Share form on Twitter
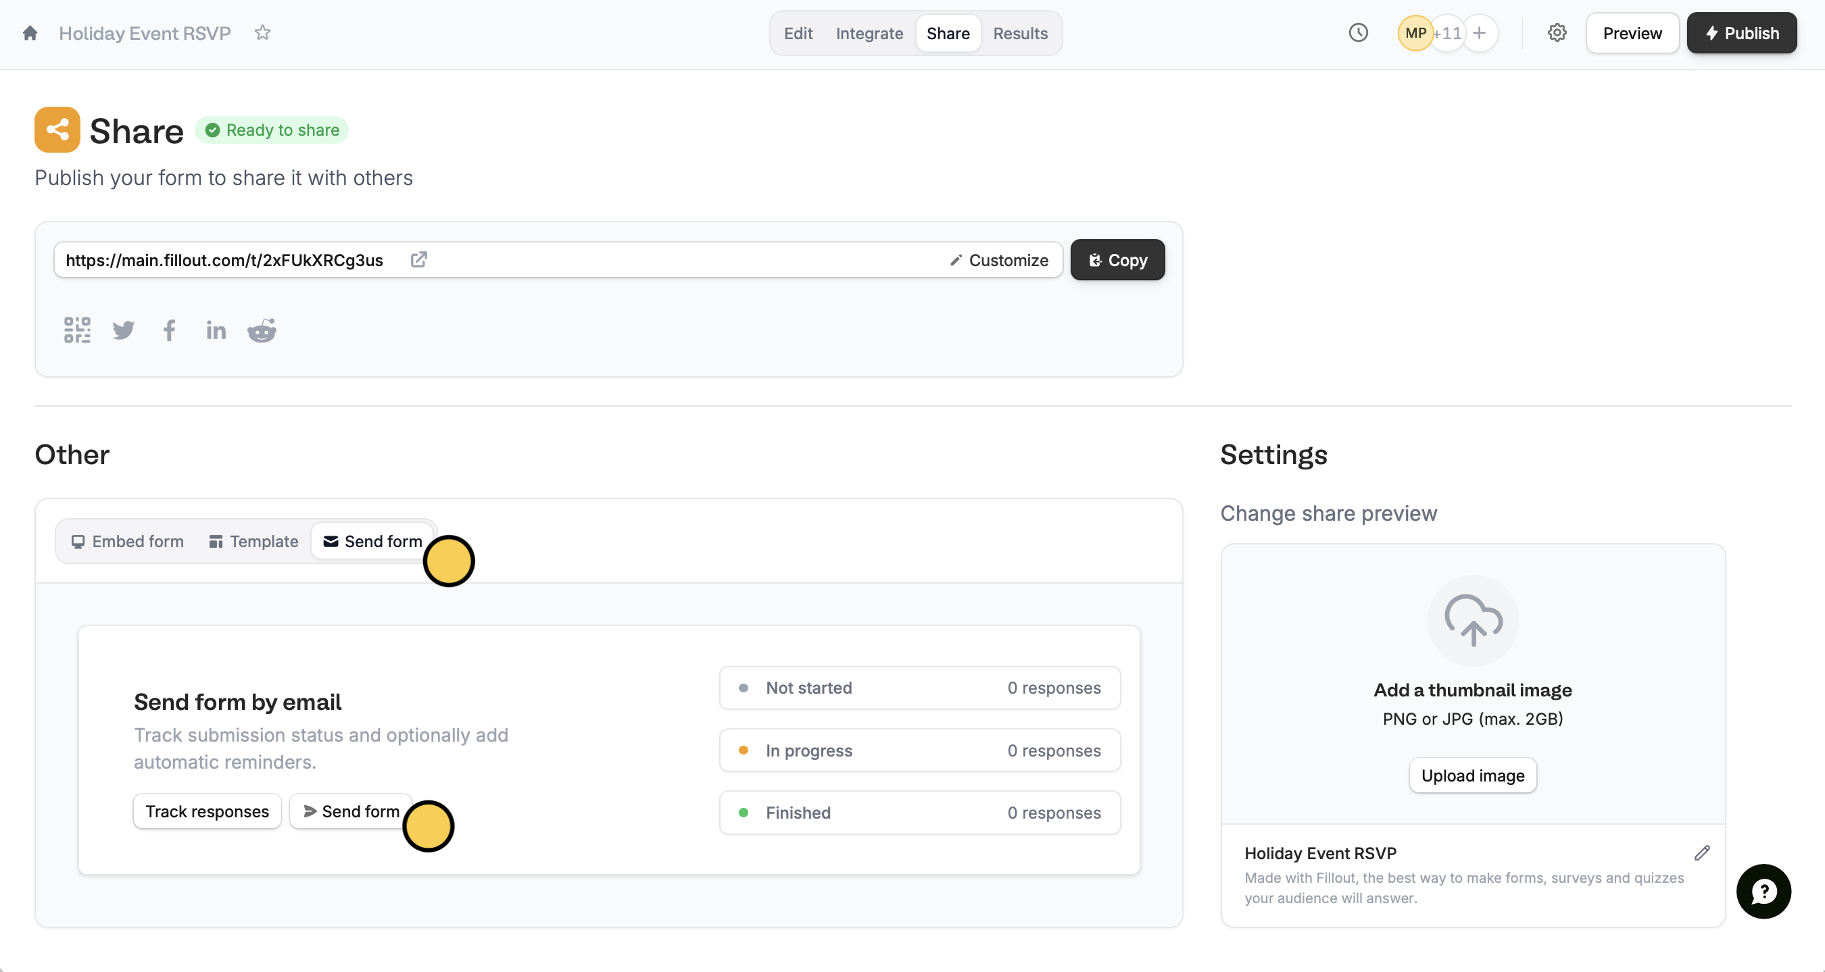 pyautogui.click(x=123, y=330)
